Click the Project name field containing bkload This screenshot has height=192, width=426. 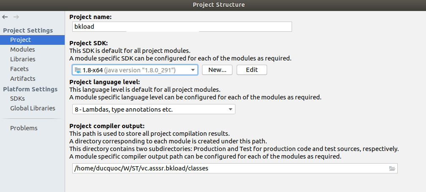(x=182, y=27)
